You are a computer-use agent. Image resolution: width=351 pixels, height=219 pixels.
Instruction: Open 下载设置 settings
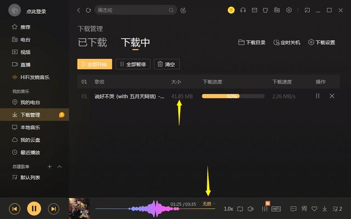pos(321,42)
